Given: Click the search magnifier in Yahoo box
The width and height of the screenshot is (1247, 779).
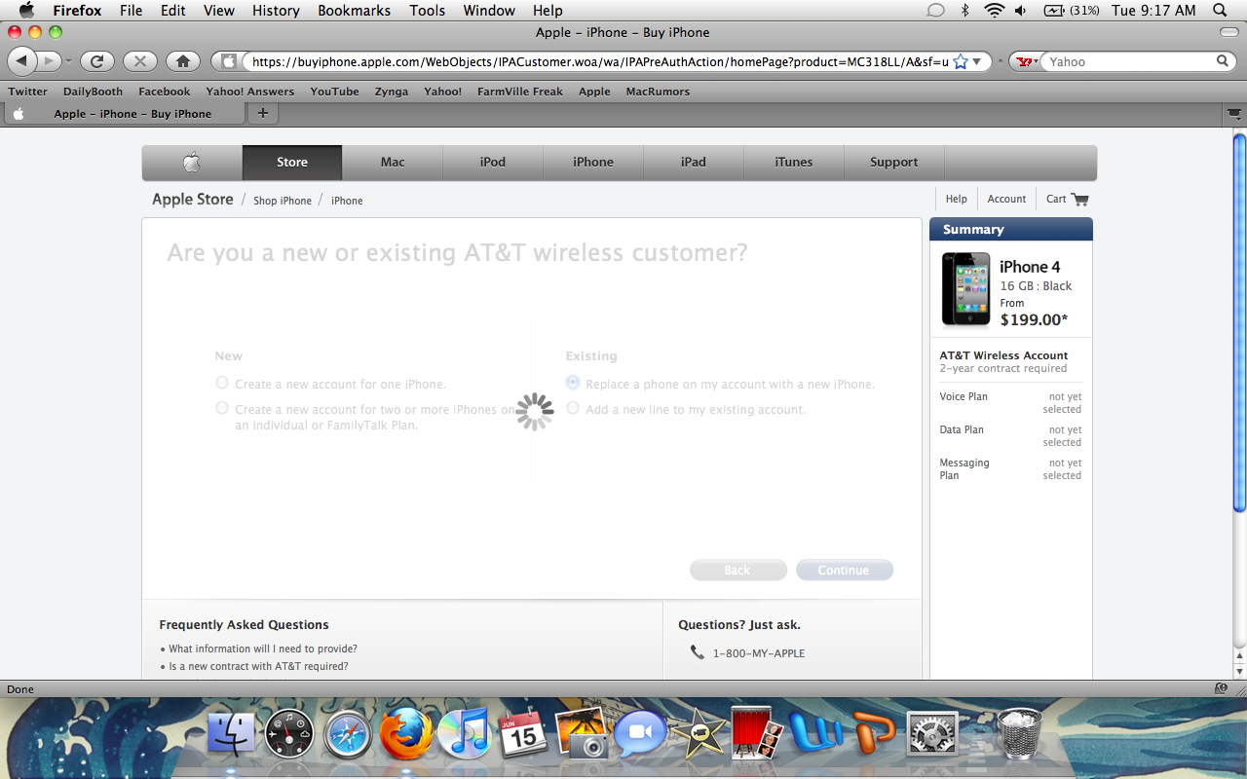Looking at the screenshot, I should (x=1223, y=61).
